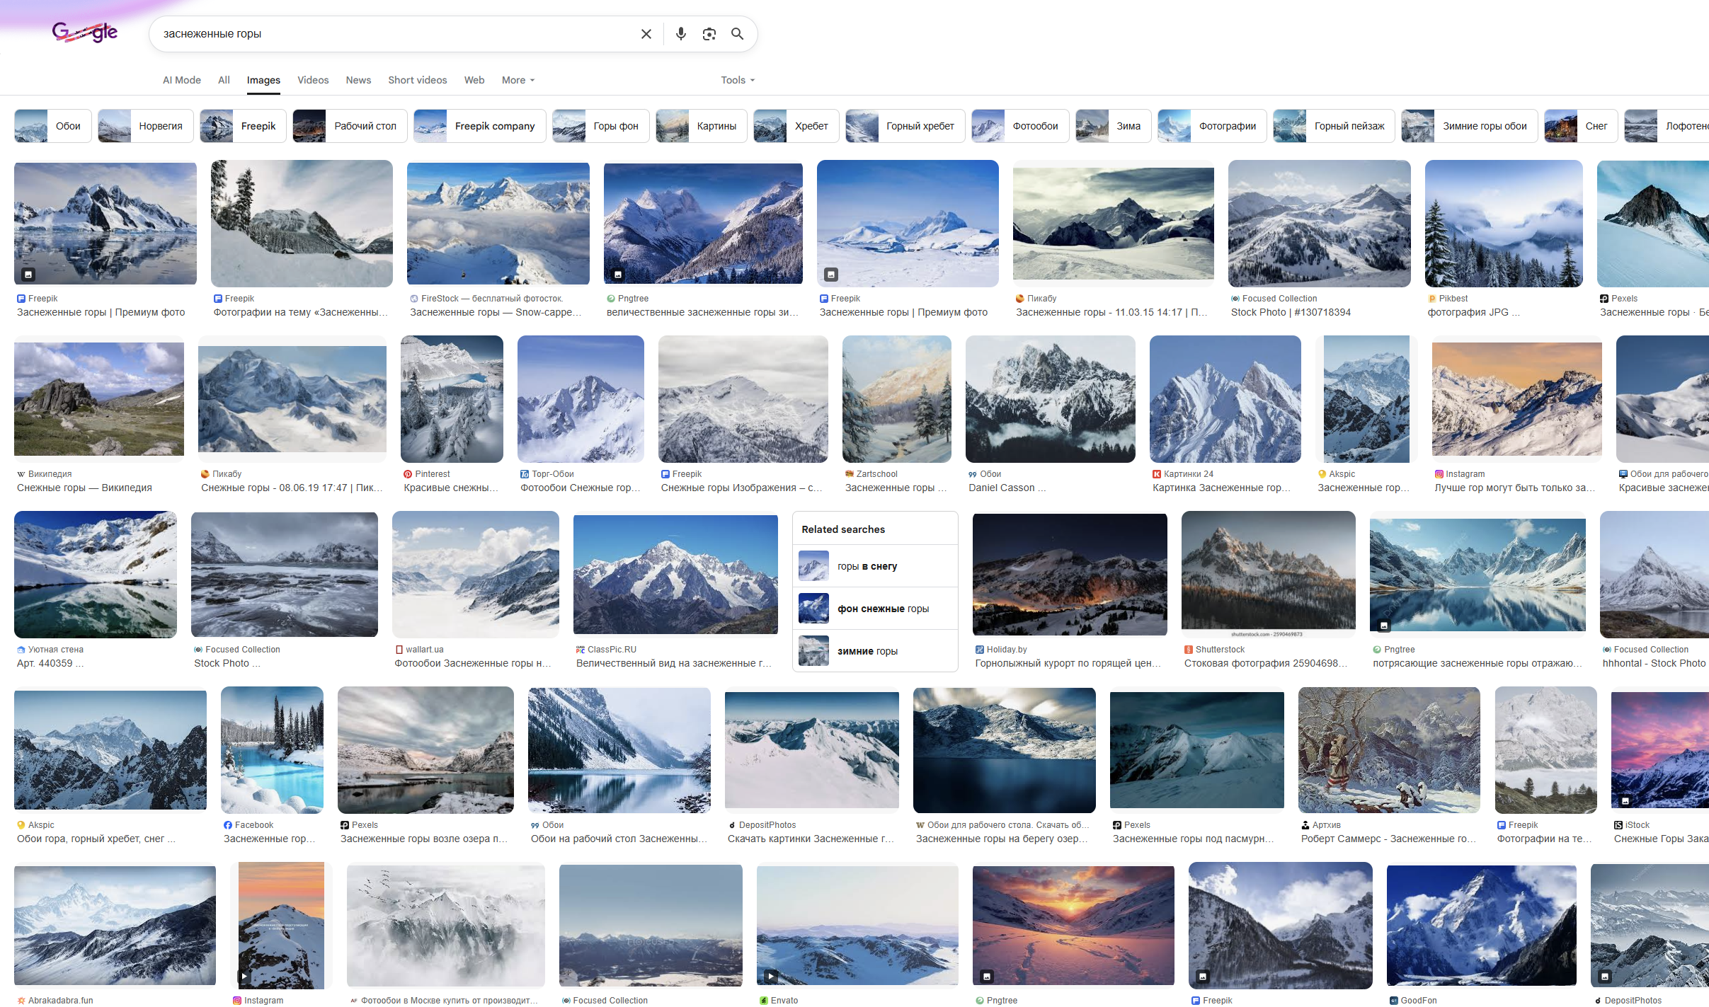The image size is (1709, 1007).
Task: Click the Wikipedia favicon under Снежные горы
Action: (21, 474)
